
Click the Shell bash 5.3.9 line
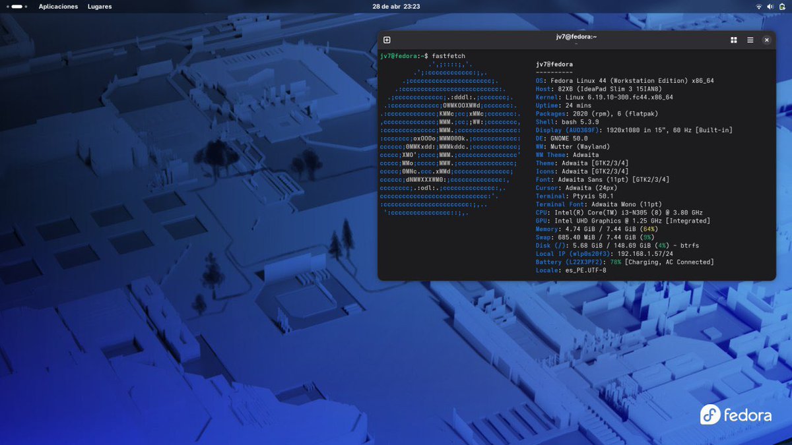pos(568,122)
